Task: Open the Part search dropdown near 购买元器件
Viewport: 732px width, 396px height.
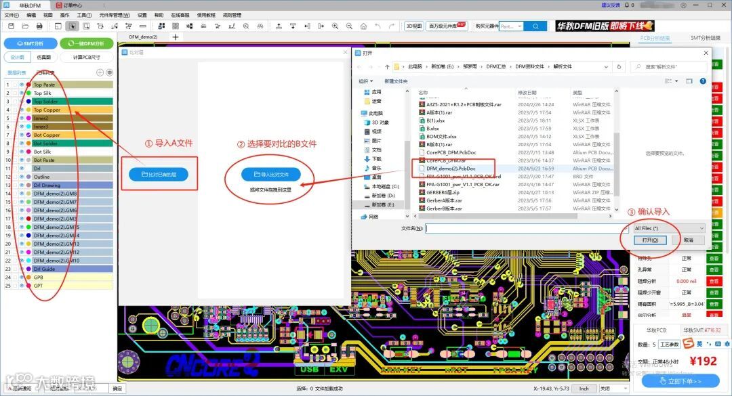Action: [520, 26]
